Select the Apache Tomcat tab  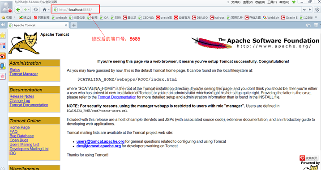39,25
